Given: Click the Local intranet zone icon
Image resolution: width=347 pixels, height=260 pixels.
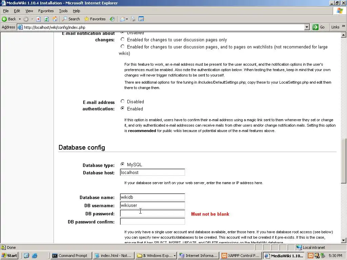Looking at the screenshot, I should pyautogui.click(x=299, y=247).
